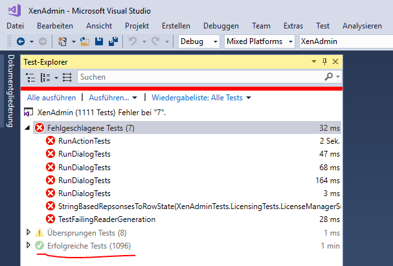Open the Projekt menu

(137, 26)
